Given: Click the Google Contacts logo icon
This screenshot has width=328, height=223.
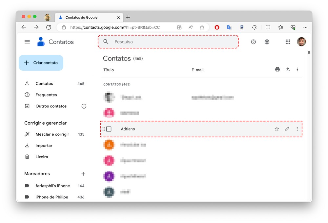Looking at the screenshot, I should (41, 42).
